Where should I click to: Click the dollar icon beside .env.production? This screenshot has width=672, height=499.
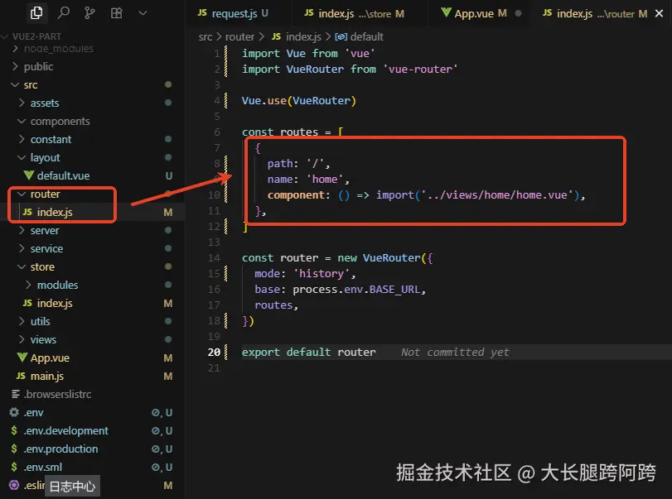[14, 449]
